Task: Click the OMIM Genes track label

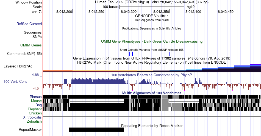Action: click(x=31, y=45)
